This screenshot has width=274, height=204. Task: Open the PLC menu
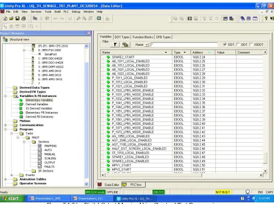click(66, 12)
